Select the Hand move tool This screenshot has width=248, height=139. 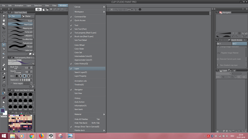tap(4, 20)
